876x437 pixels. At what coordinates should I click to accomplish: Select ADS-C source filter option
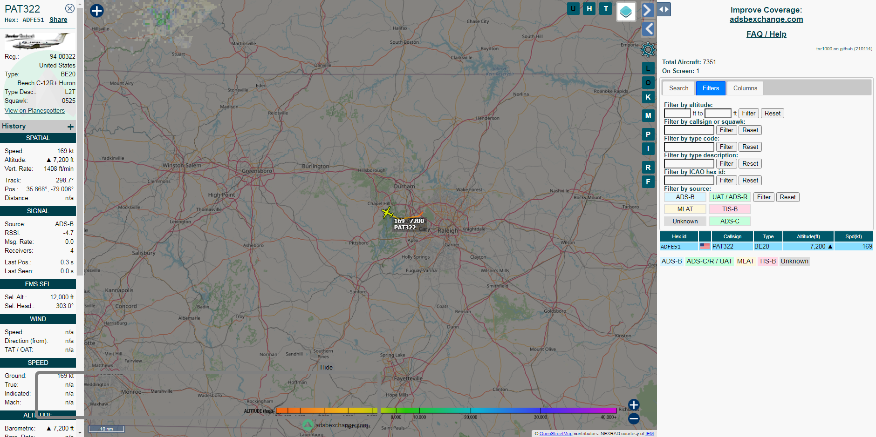point(730,221)
